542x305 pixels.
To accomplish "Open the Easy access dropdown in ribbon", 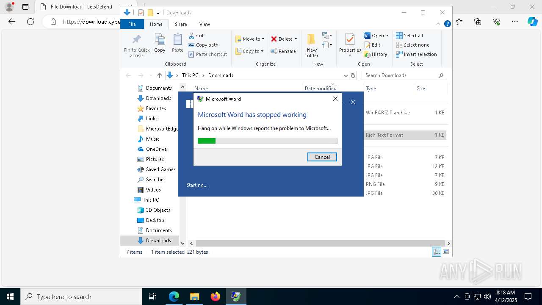I will [327, 45].
